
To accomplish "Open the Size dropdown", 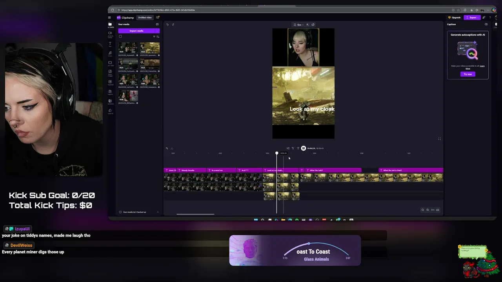I will click(299, 25).
